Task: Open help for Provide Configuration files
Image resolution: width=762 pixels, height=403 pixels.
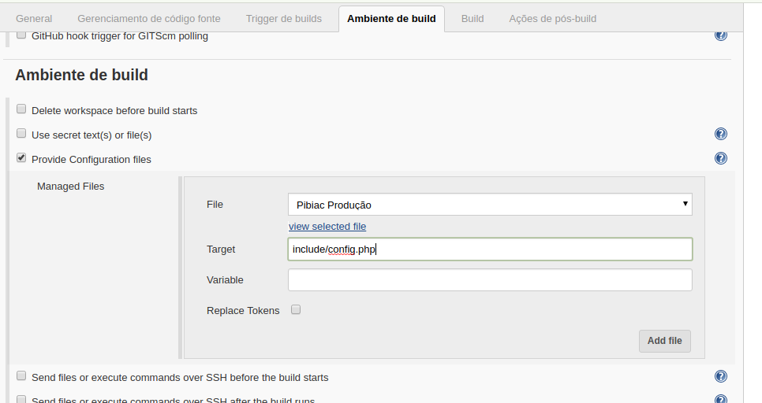Action: tap(721, 158)
